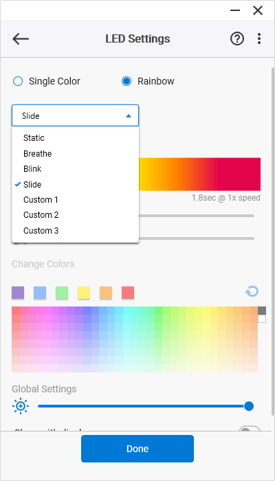Select the Rainbow radio button

pyautogui.click(x=126, y=81)
